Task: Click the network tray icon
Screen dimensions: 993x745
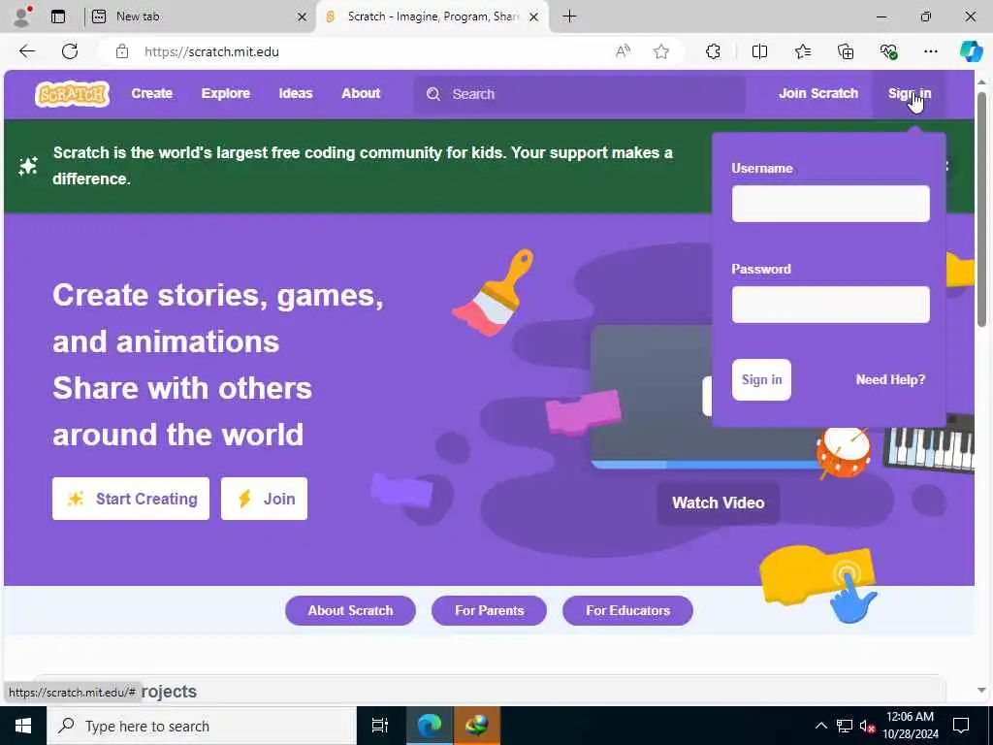Action: (x=845, y=726)
